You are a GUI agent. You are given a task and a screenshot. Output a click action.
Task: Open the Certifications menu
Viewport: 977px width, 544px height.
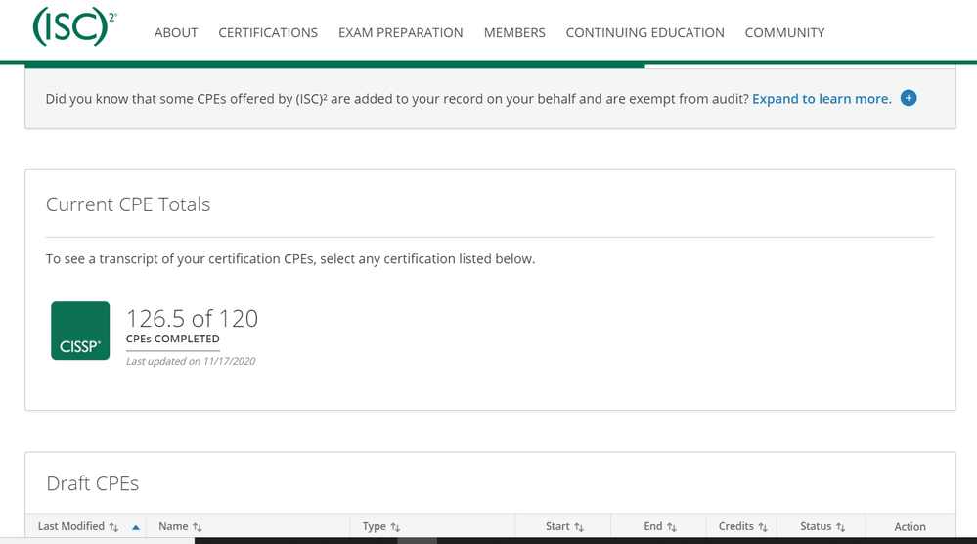[x=268, y=32]
